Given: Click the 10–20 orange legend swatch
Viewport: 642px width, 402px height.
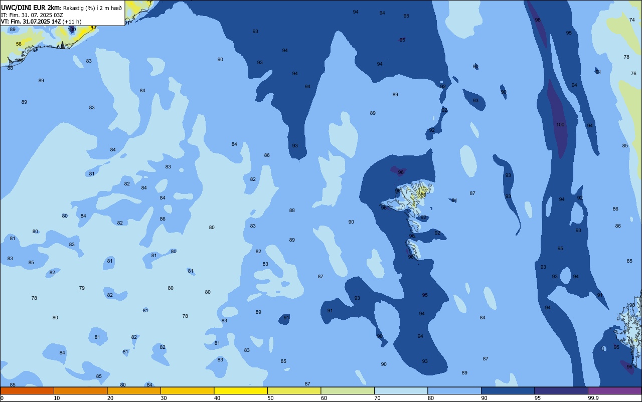Looking at the screenshot, I should (x=80, y=390).
